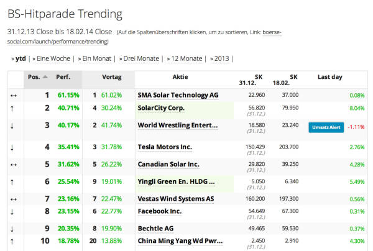Click the sort arrow next to Pos. header

click(x=45, y=77)
